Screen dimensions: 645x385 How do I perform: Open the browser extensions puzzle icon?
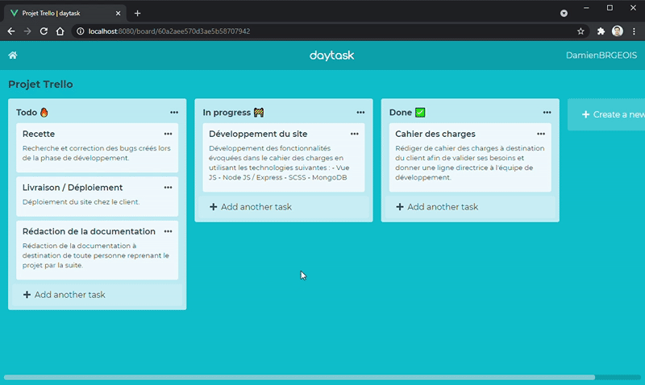(601, 31)
